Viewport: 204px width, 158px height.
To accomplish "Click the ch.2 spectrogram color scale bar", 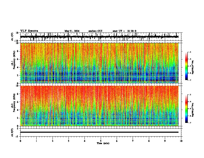I will click(186, 109).
